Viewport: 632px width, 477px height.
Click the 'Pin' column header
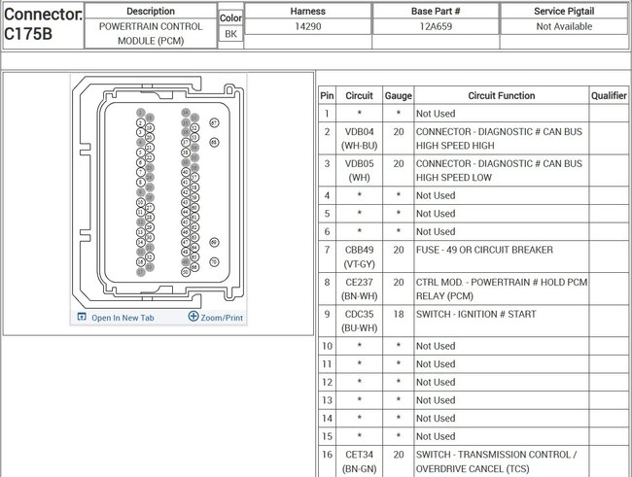click(x=327, y=95)
